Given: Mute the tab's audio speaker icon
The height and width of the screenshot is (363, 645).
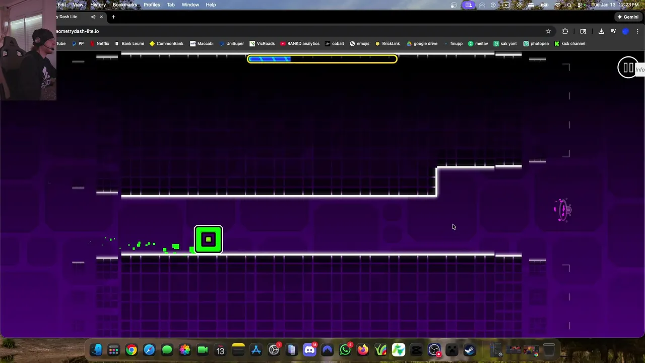Looking at the screenshot, I should pos(93,17).
